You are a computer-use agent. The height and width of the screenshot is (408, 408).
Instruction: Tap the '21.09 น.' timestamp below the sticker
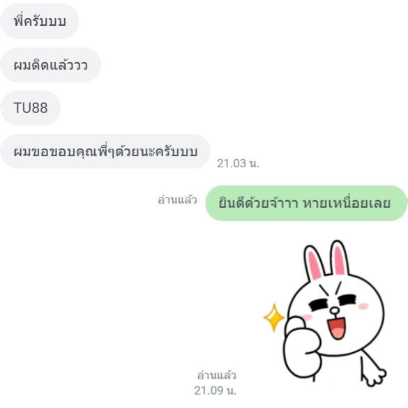(x=215, y=391)
